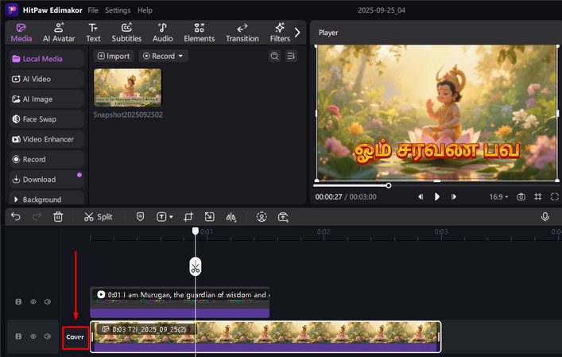Image resolution: width=562 pixels, height=357 pixels.
Task: Select the crop tool in timeline toolbar
Action: point(188,216)
